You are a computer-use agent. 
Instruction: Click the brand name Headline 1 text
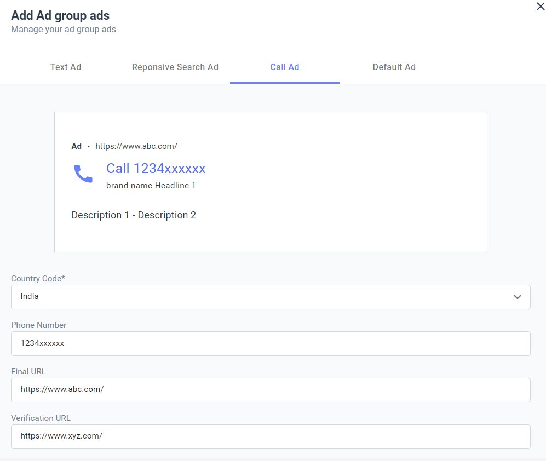151,186
